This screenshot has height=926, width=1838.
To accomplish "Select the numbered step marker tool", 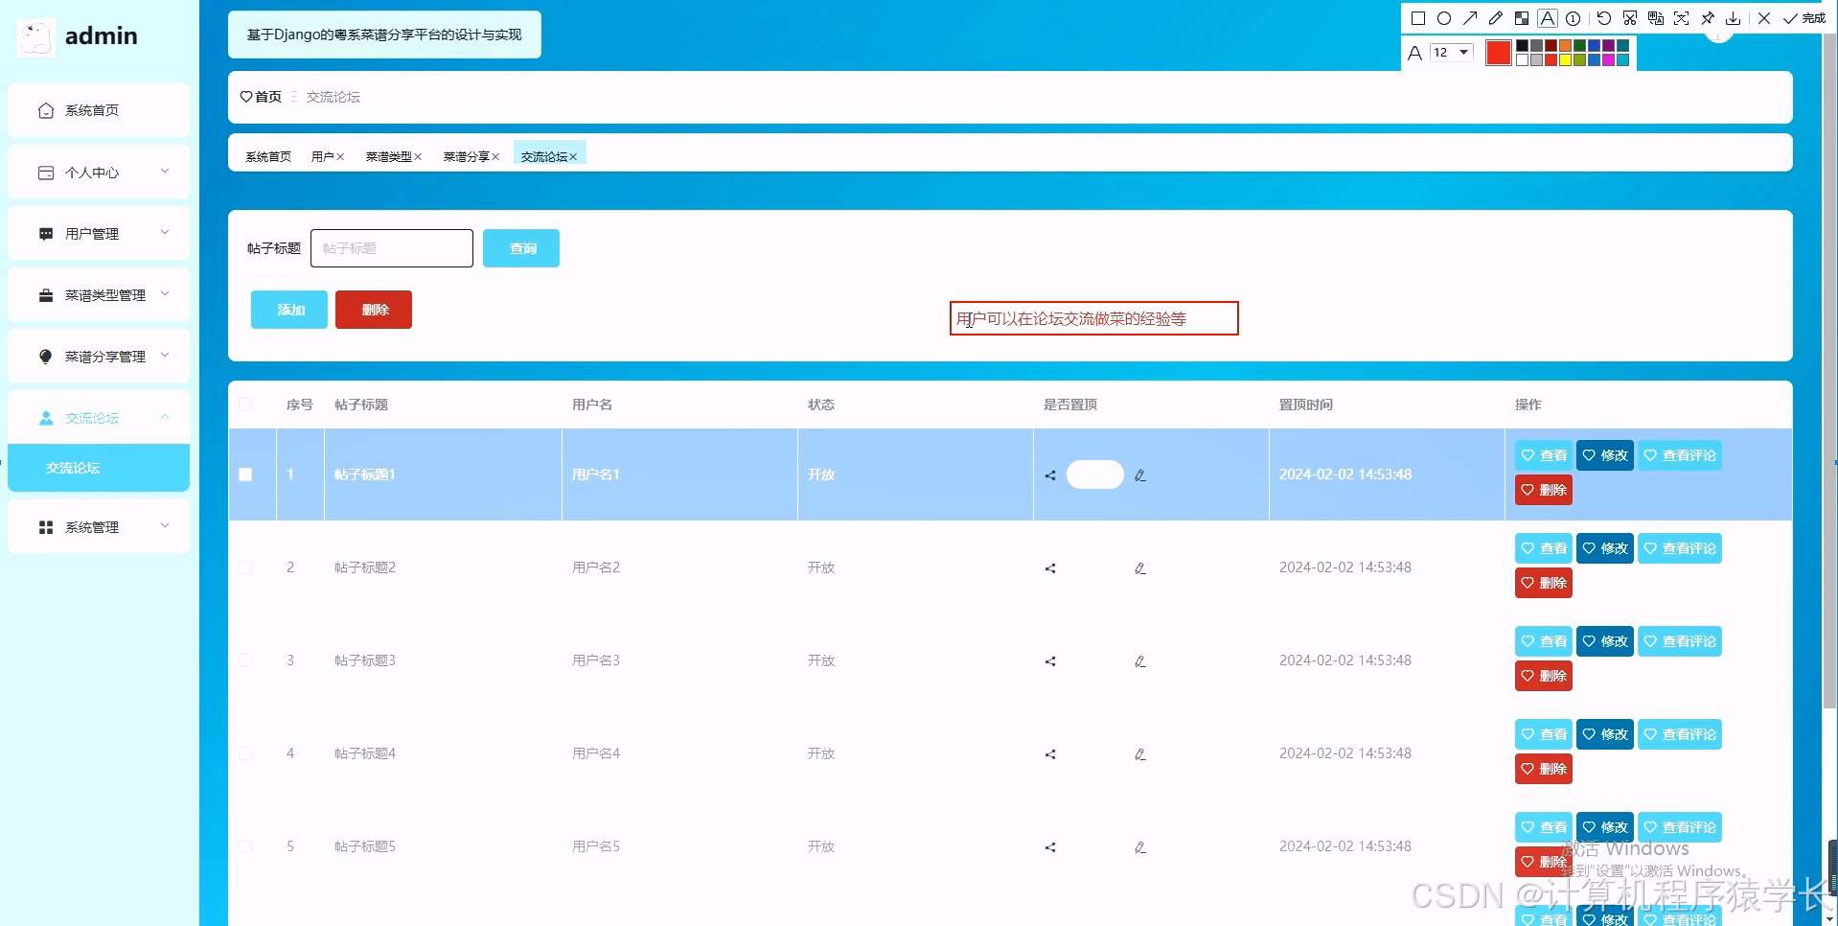I will (1574, 18).
